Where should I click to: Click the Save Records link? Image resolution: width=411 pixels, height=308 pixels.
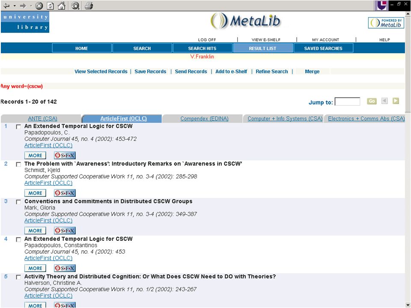pos(150,71)
